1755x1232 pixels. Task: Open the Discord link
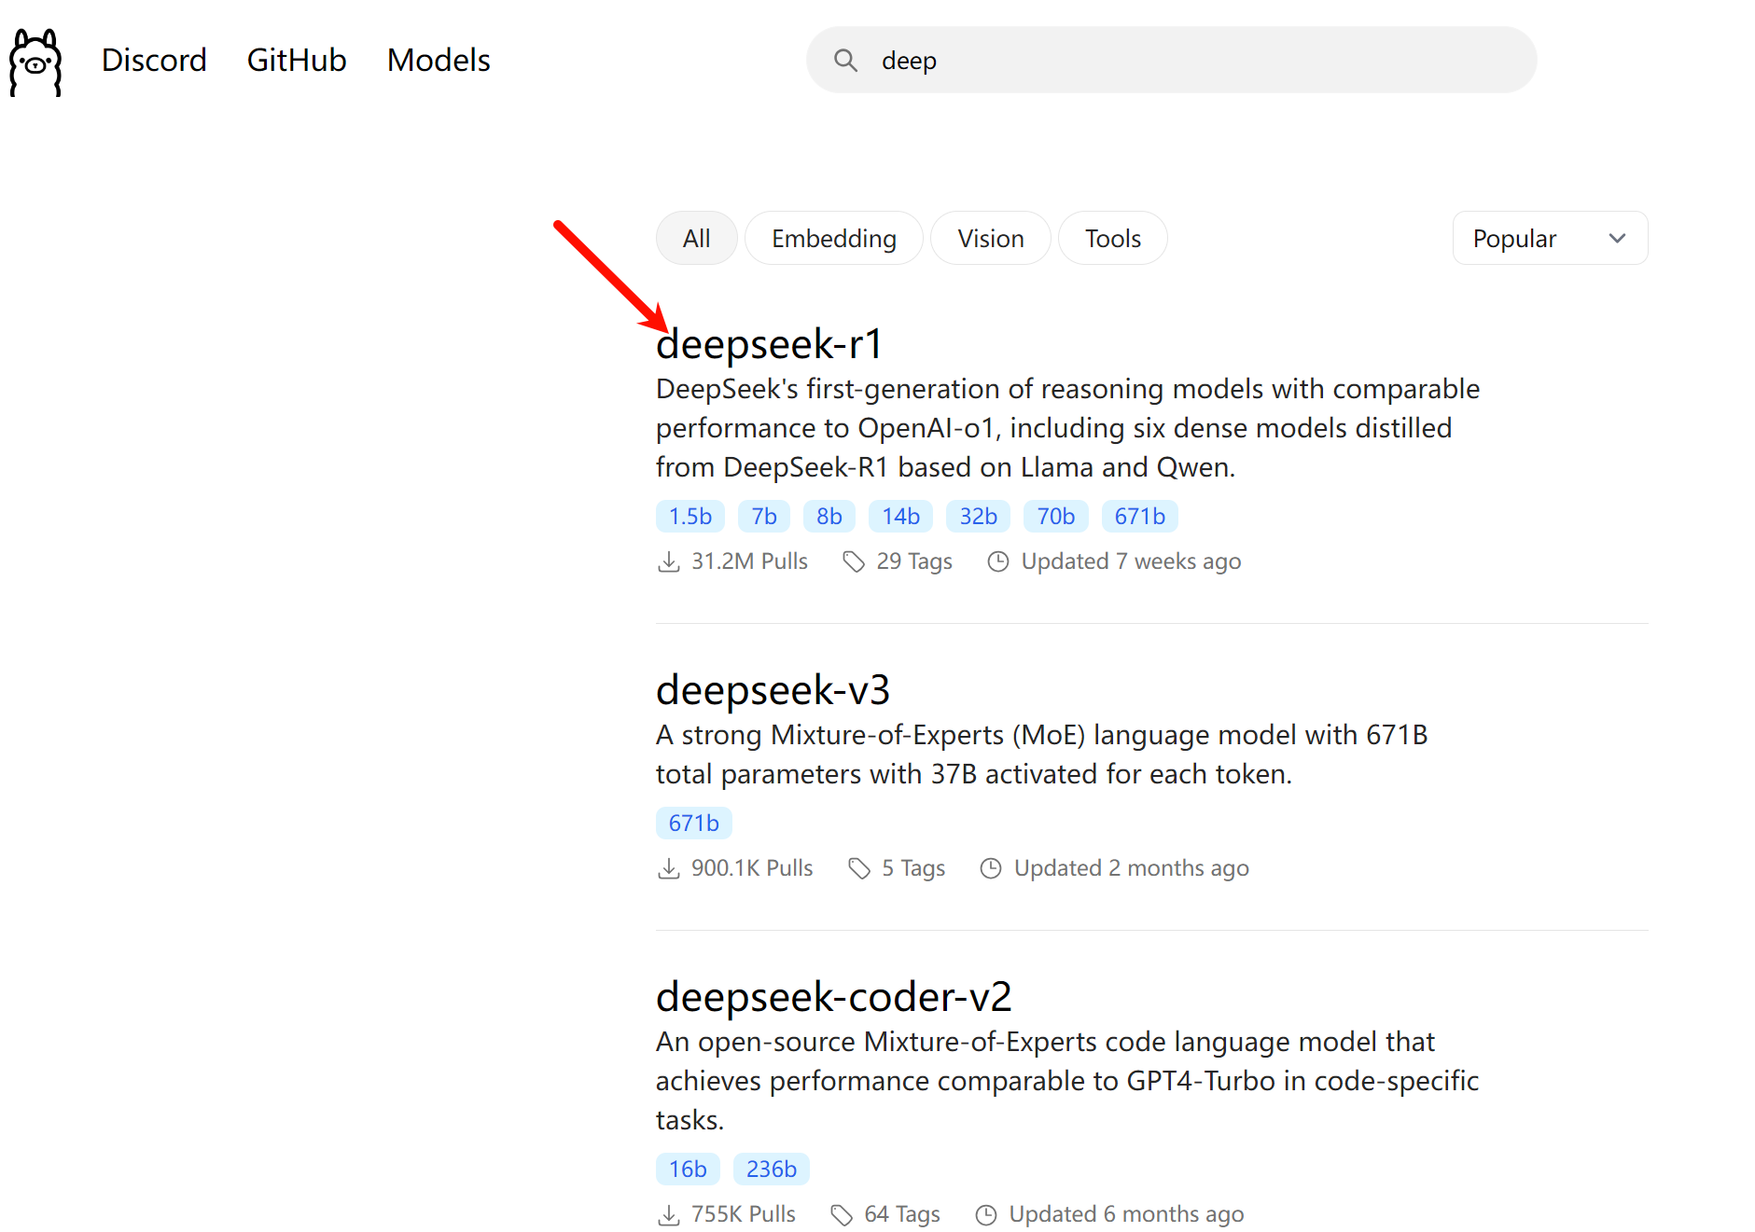coord(154,61)
